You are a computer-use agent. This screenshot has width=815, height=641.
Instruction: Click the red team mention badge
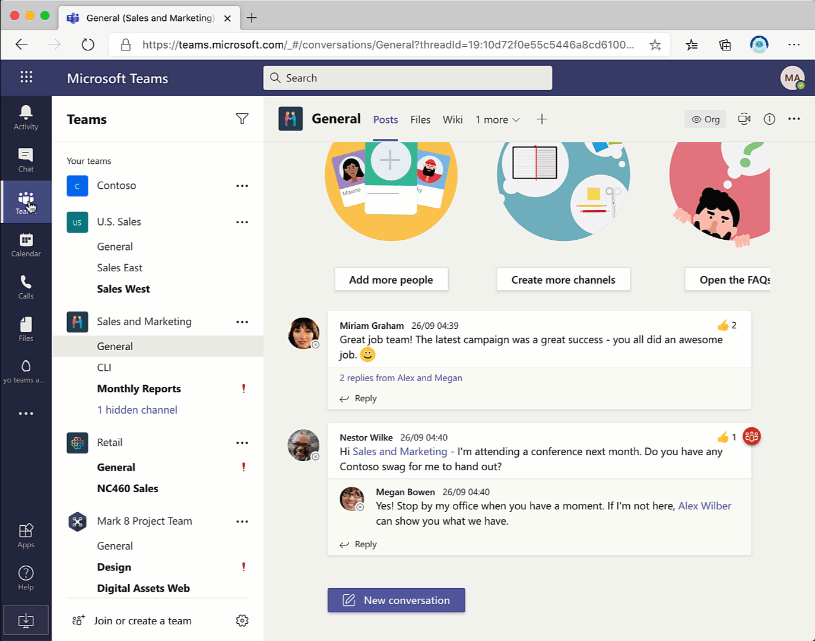751,437
